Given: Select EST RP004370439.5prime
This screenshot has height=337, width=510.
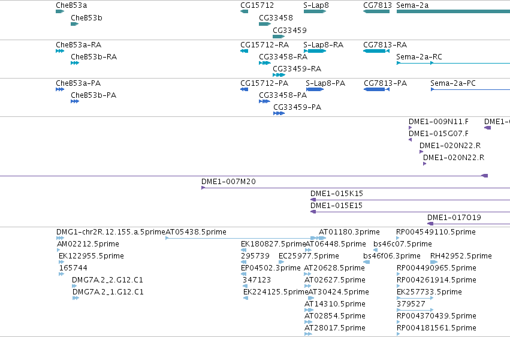Looking at the screenshot, I should click(x=436, y=317).
